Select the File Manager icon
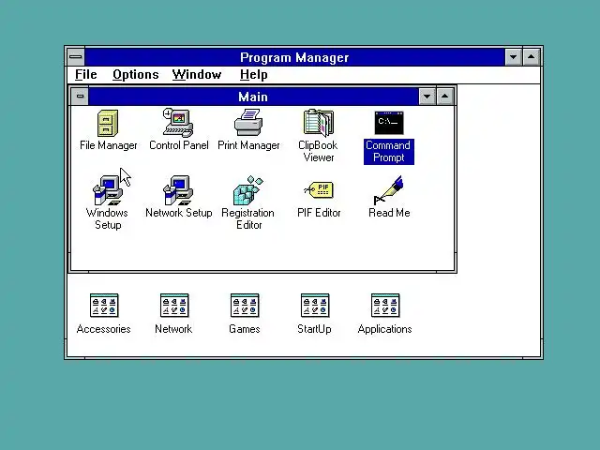 click(x=108, y=123)
